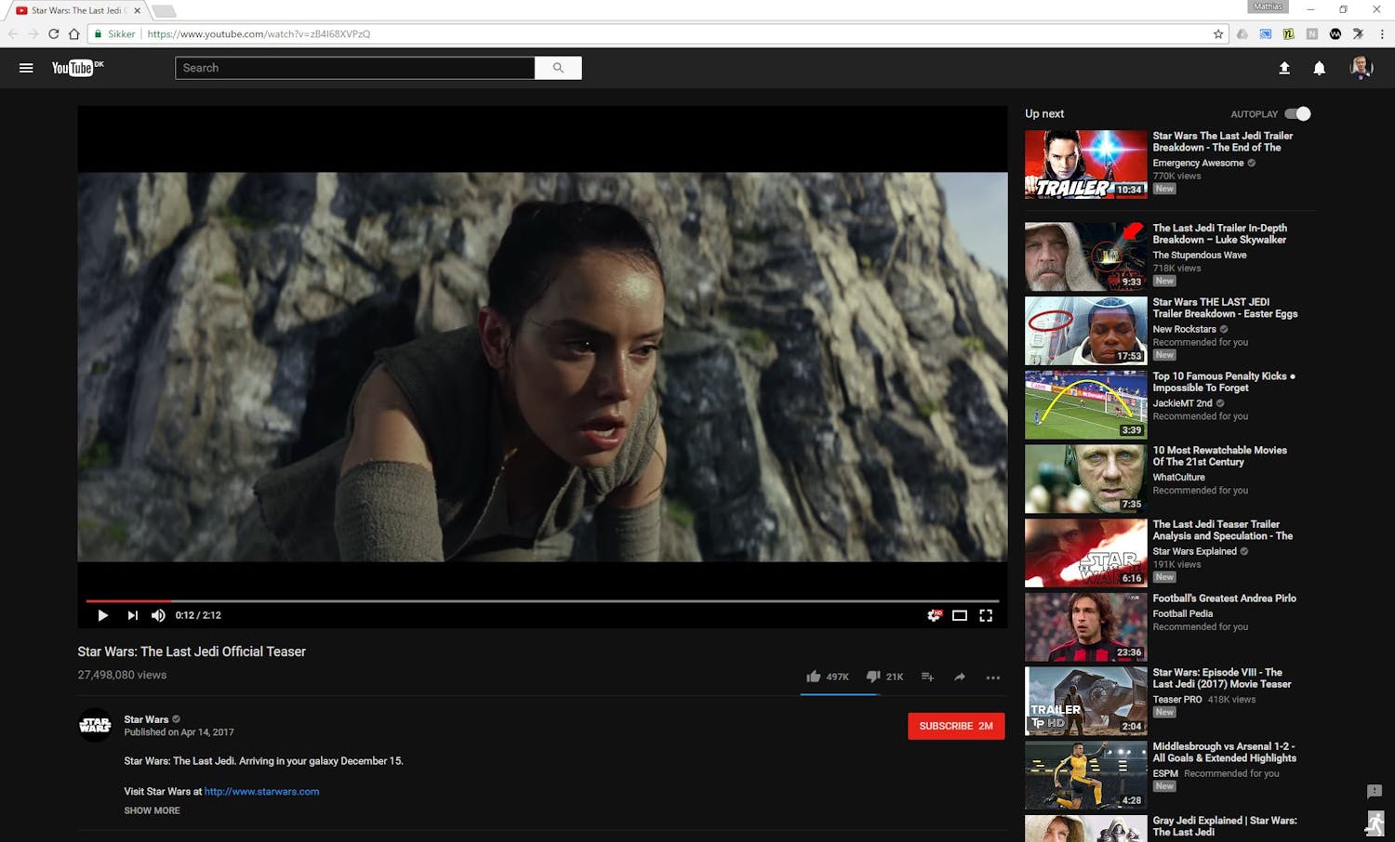Play the paused video
1395x842 pixels.
coord(102,615)
